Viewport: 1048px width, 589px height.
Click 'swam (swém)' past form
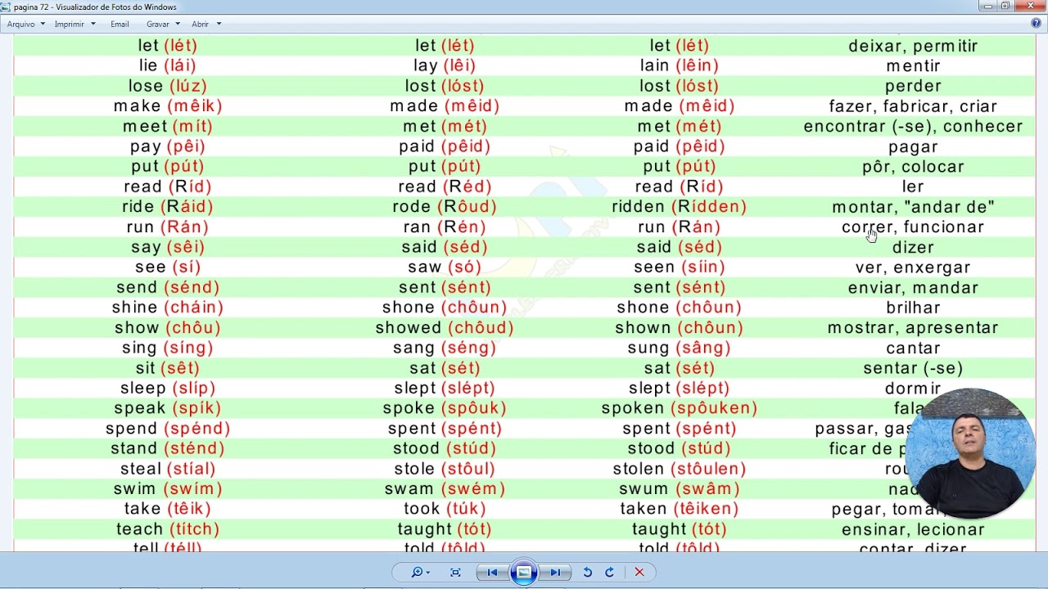(445, 489)
